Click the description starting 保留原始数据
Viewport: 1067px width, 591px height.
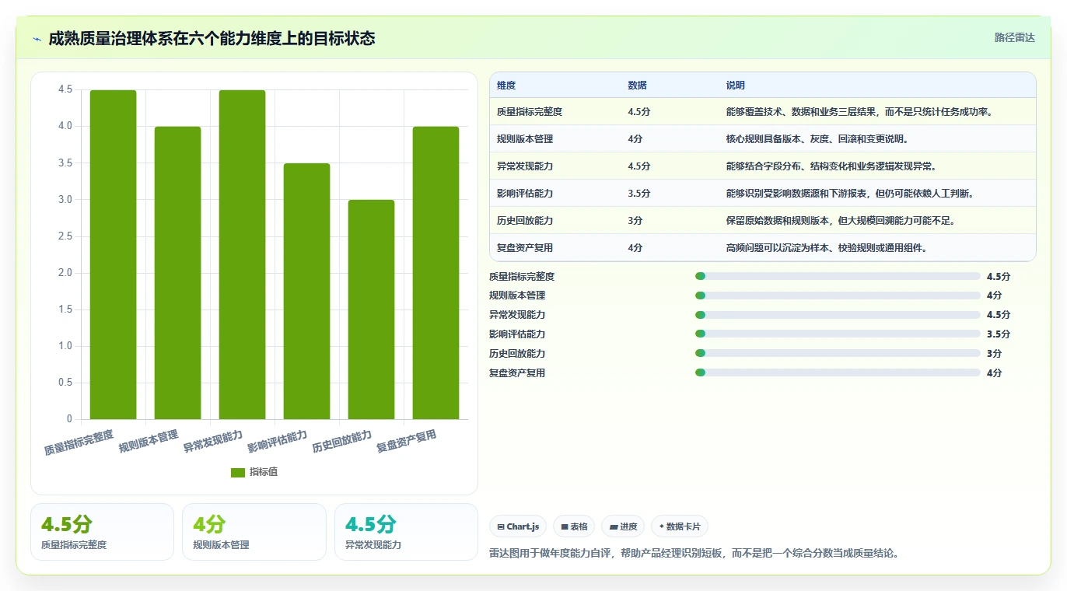(841, 221)
